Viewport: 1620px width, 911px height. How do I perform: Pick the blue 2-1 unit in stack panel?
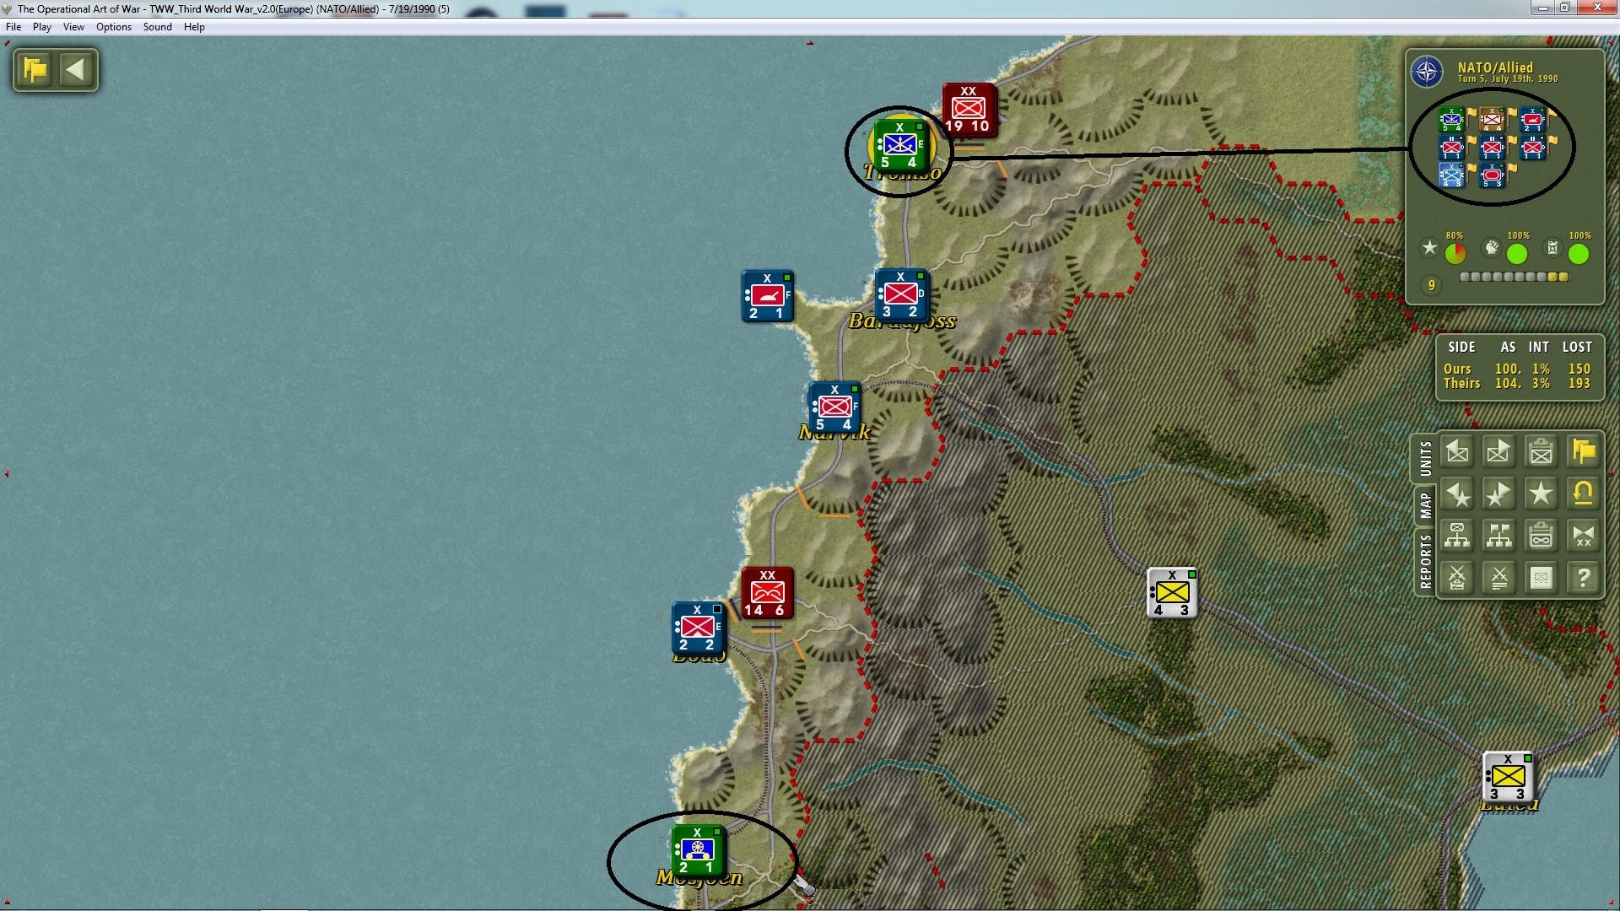[x=1532, y=120]
